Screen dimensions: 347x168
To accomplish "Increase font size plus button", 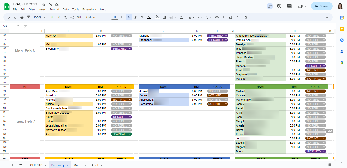I will tap(121, 17).
